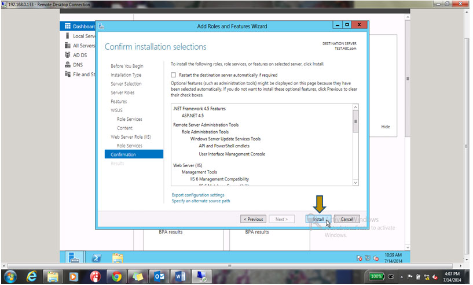The image size is (473, 285).
Task: Click Remote Desktop horizontal scrollbar right arrow
Action: point(461,266)
